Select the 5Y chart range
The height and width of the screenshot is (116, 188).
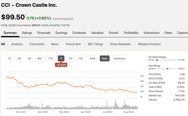[71, 58]
